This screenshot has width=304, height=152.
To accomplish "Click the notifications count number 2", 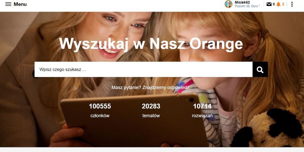I will click(283, 4).
